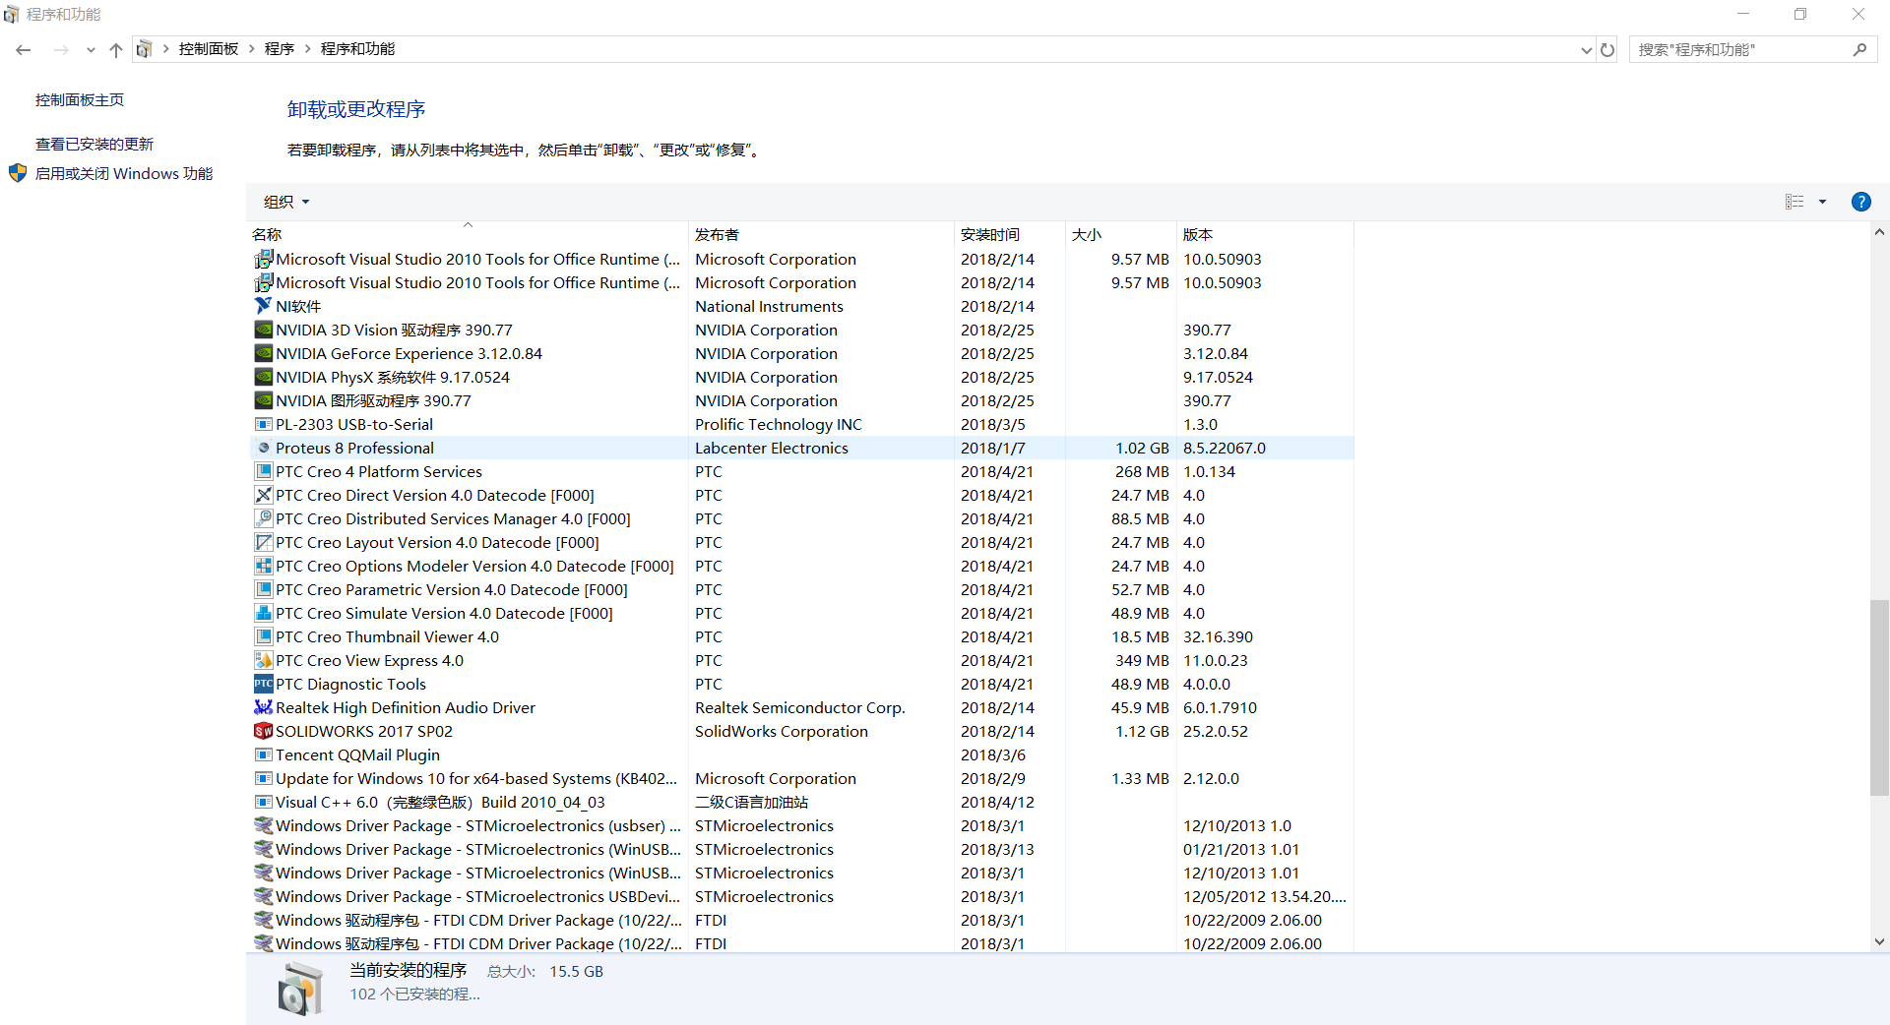Viewport: 1890px width, 1025px height.
Task: Click the NVIDIA PhysX system software icon
Action: tap(263, 377)
